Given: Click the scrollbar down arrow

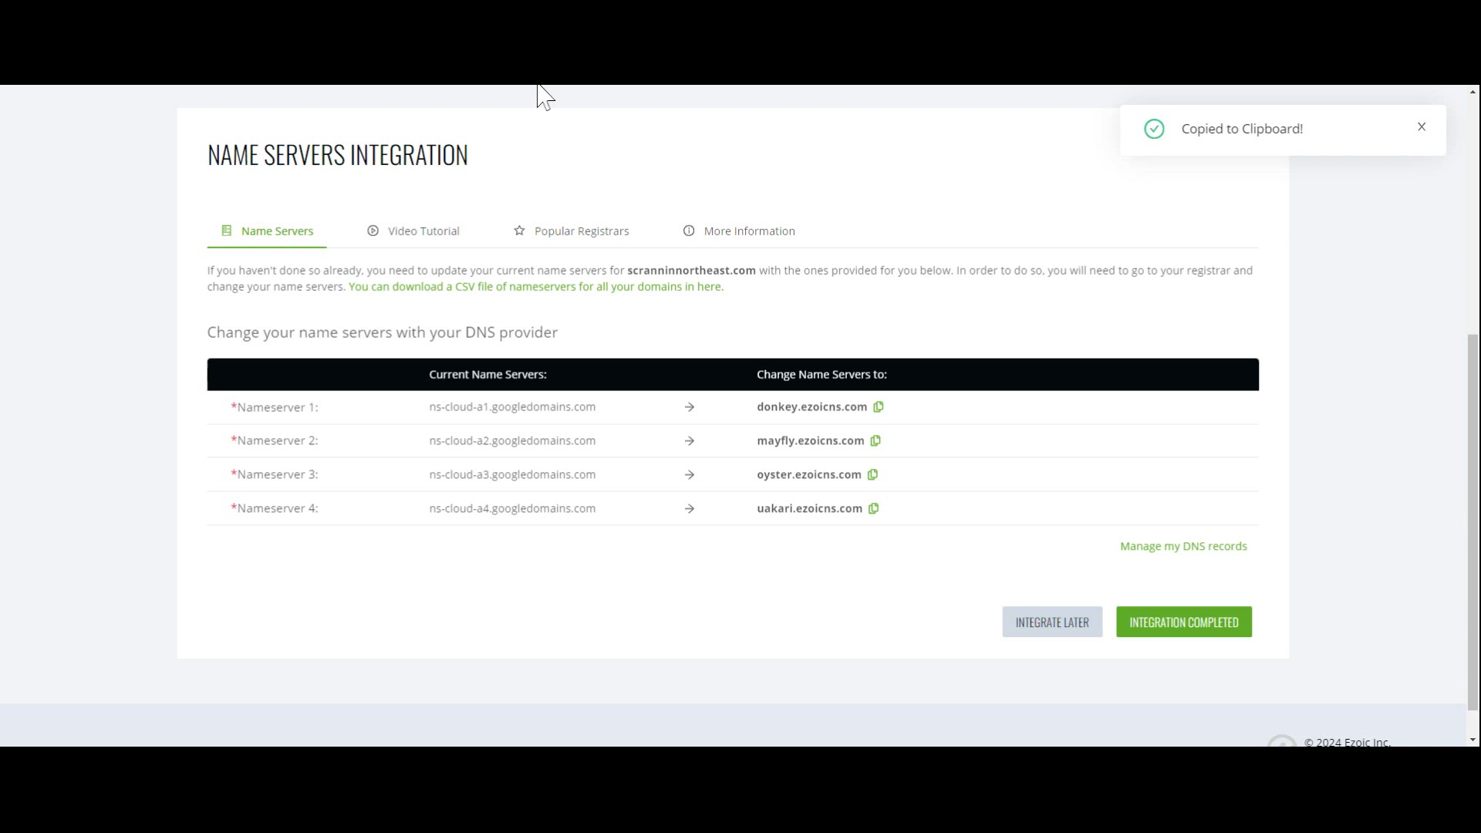Looking at the screenshot, I should 1473,740.
